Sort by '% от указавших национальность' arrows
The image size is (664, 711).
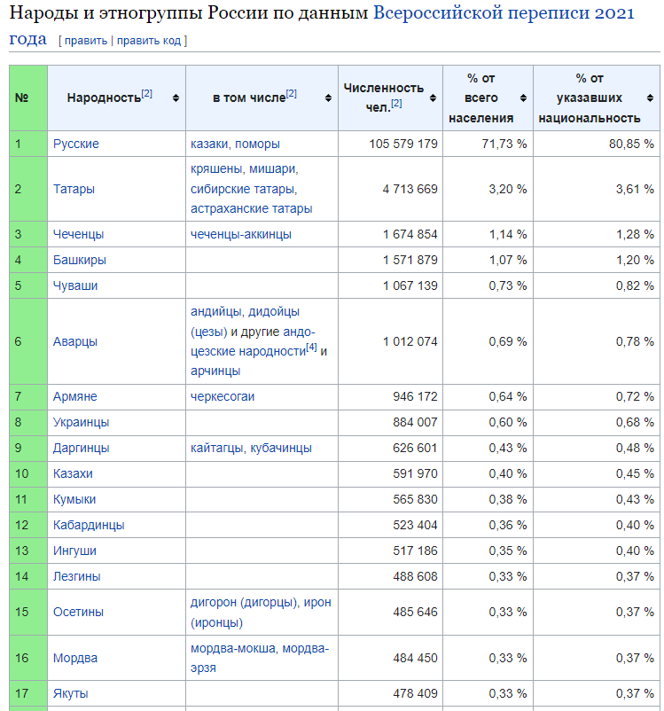click(651, 98)
